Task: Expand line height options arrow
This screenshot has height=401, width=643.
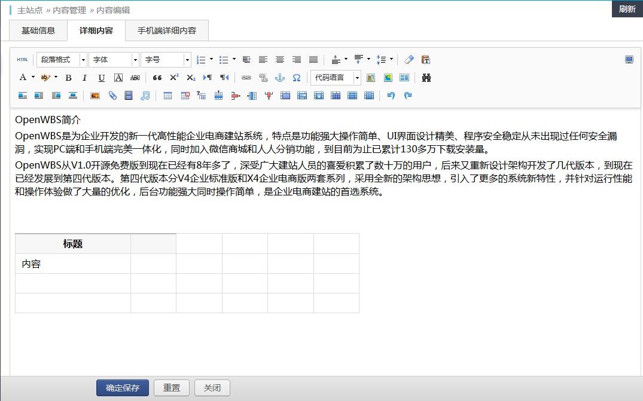Action: [x=392, y=59]
